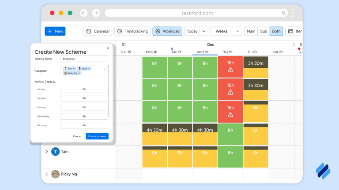Open the dropdown arrow beside Today
This screenshot has width=339, height=190.
click(204, 31)
